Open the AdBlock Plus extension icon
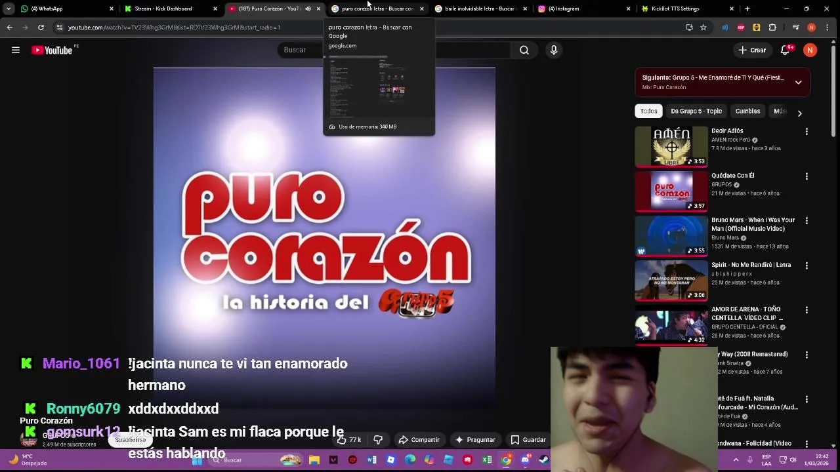Viewport: 840px width, 472px height. click(741, 28)
